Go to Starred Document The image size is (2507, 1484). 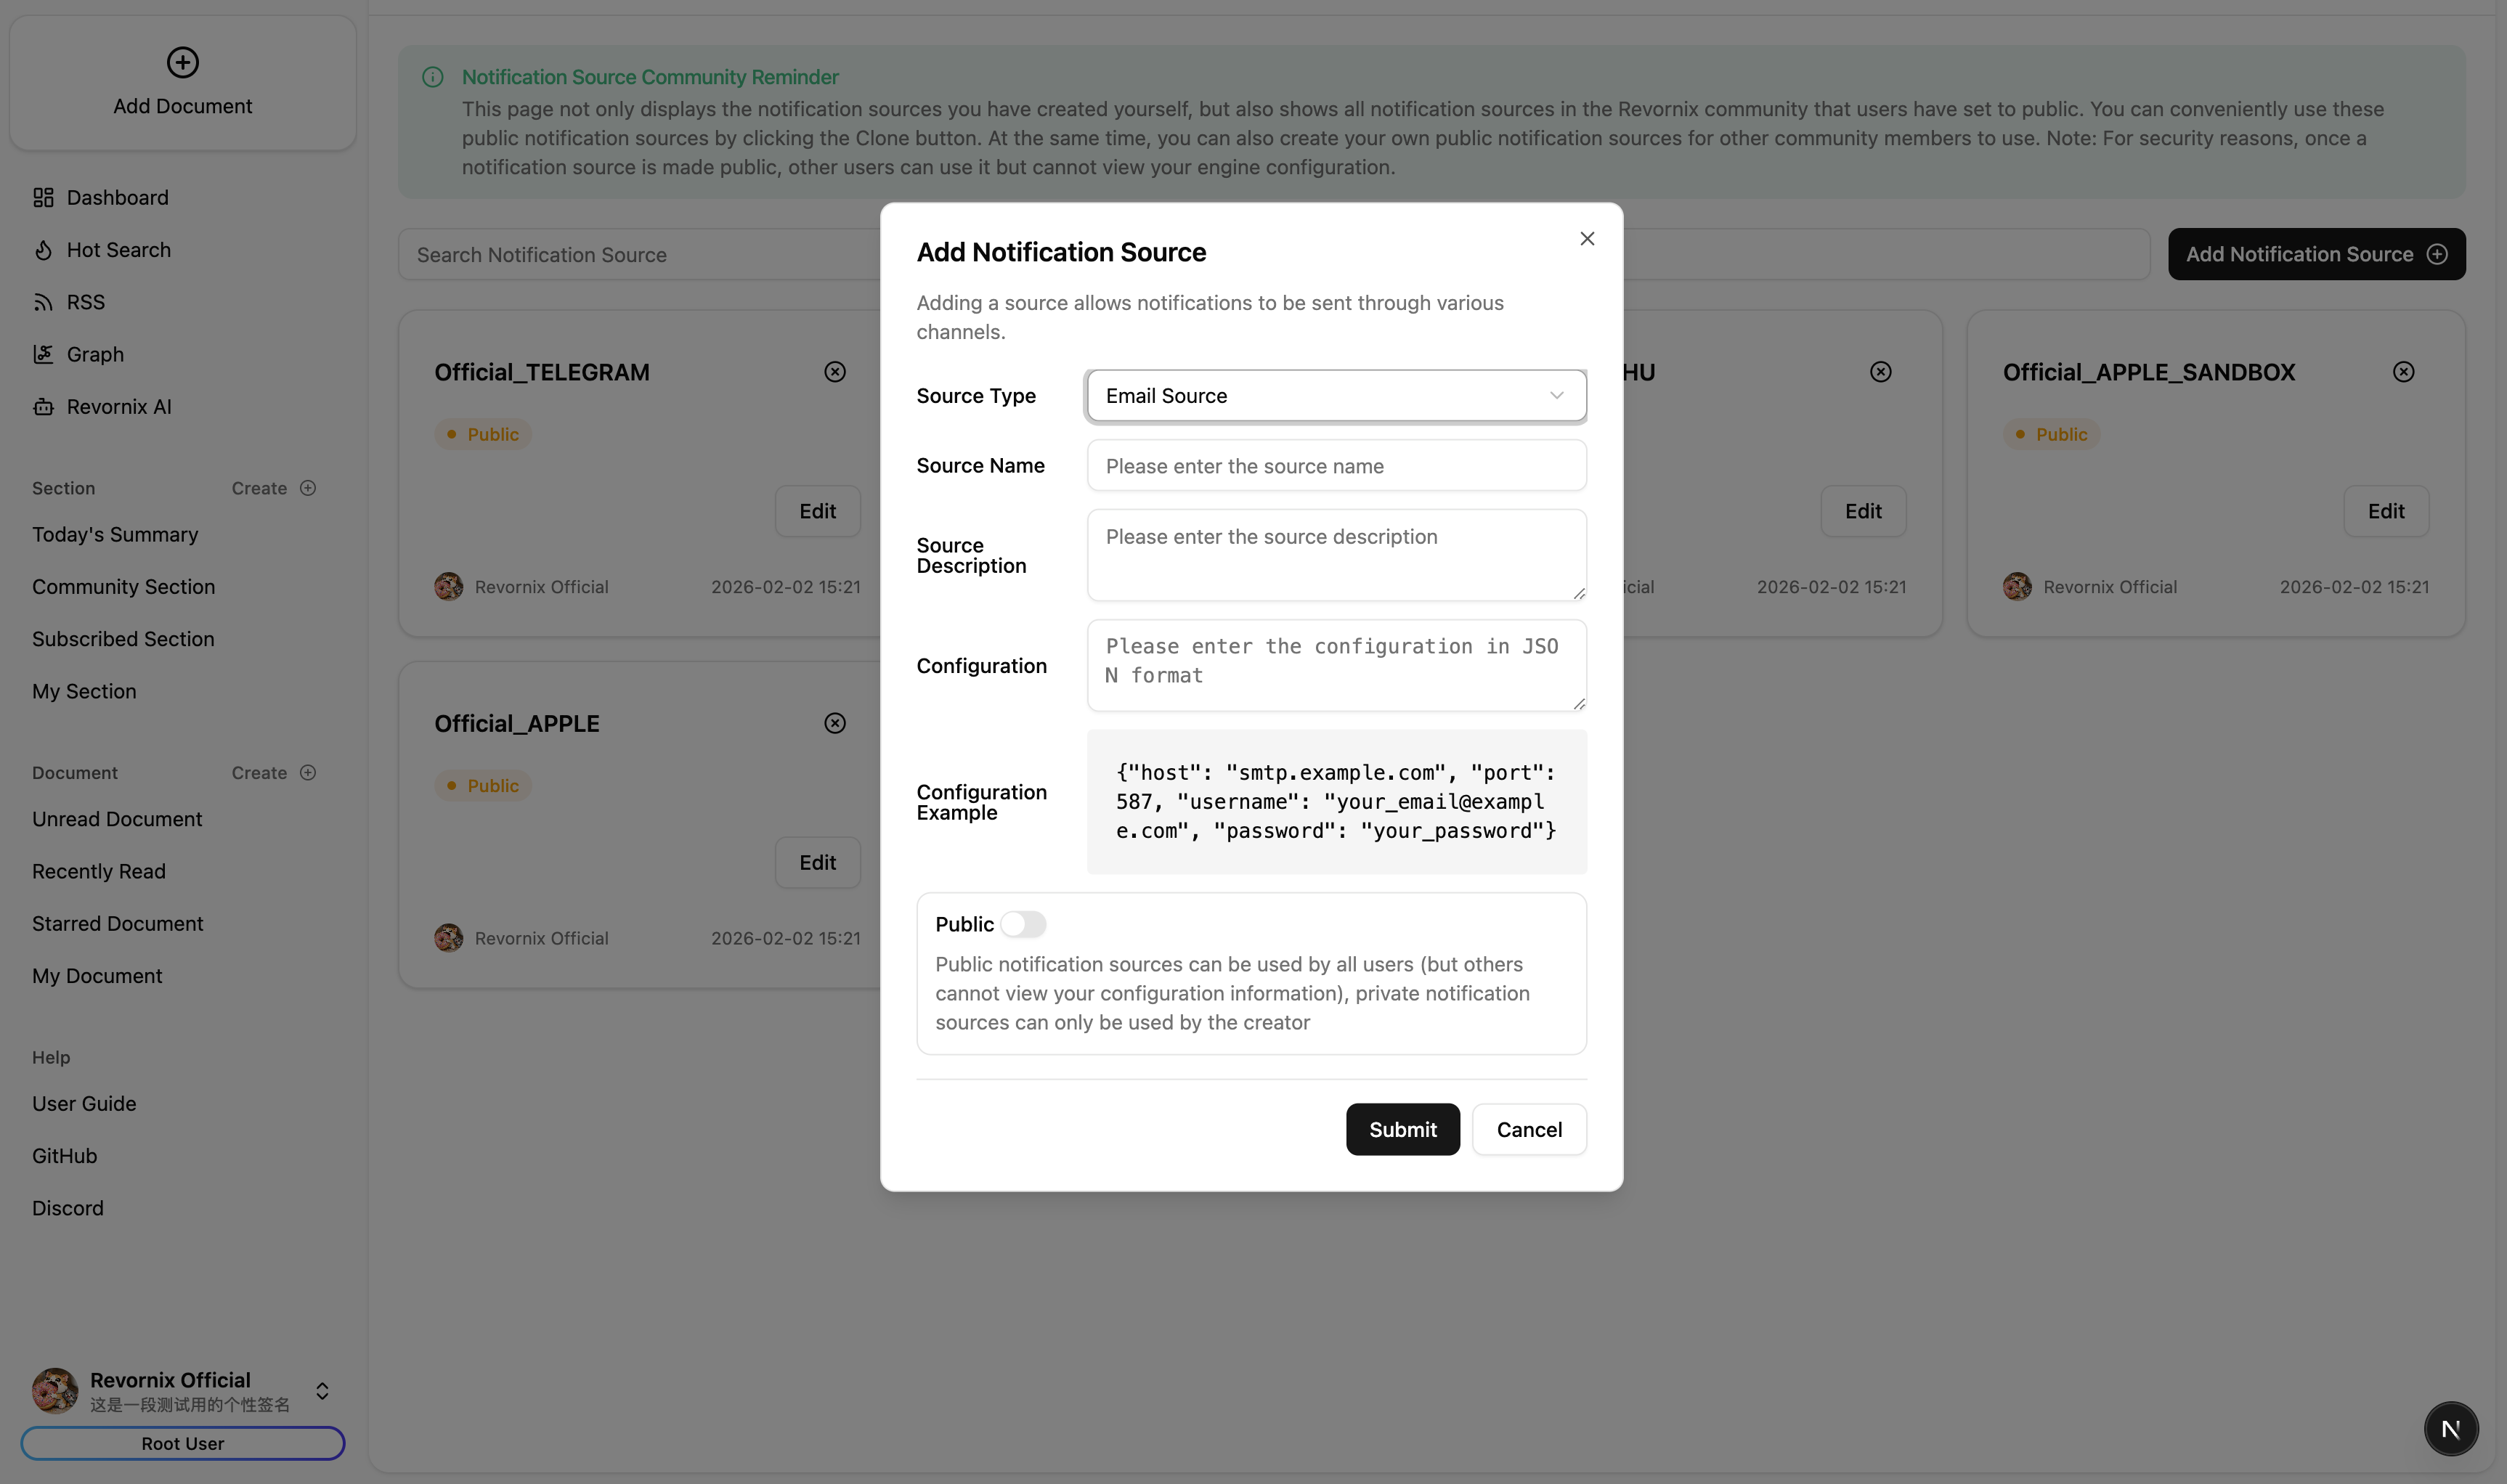click(117, 924)
